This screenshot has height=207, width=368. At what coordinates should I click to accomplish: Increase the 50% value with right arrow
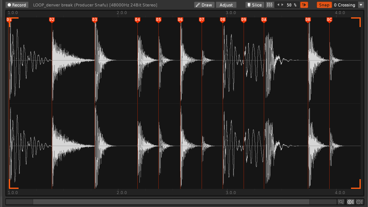(282, 5)
